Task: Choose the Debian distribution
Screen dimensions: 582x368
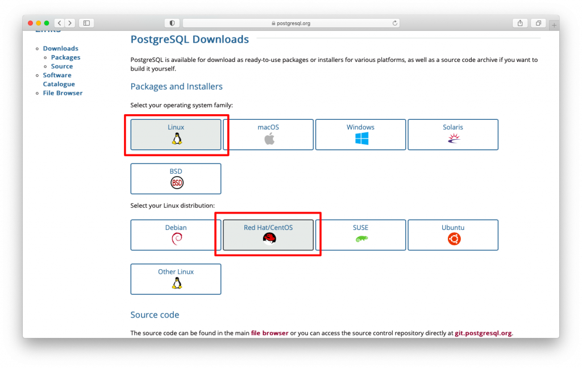Action: point(176,235)
